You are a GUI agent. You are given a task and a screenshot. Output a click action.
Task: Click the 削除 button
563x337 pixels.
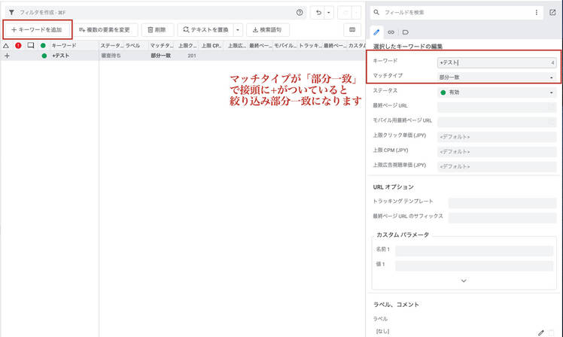point(158,30)
